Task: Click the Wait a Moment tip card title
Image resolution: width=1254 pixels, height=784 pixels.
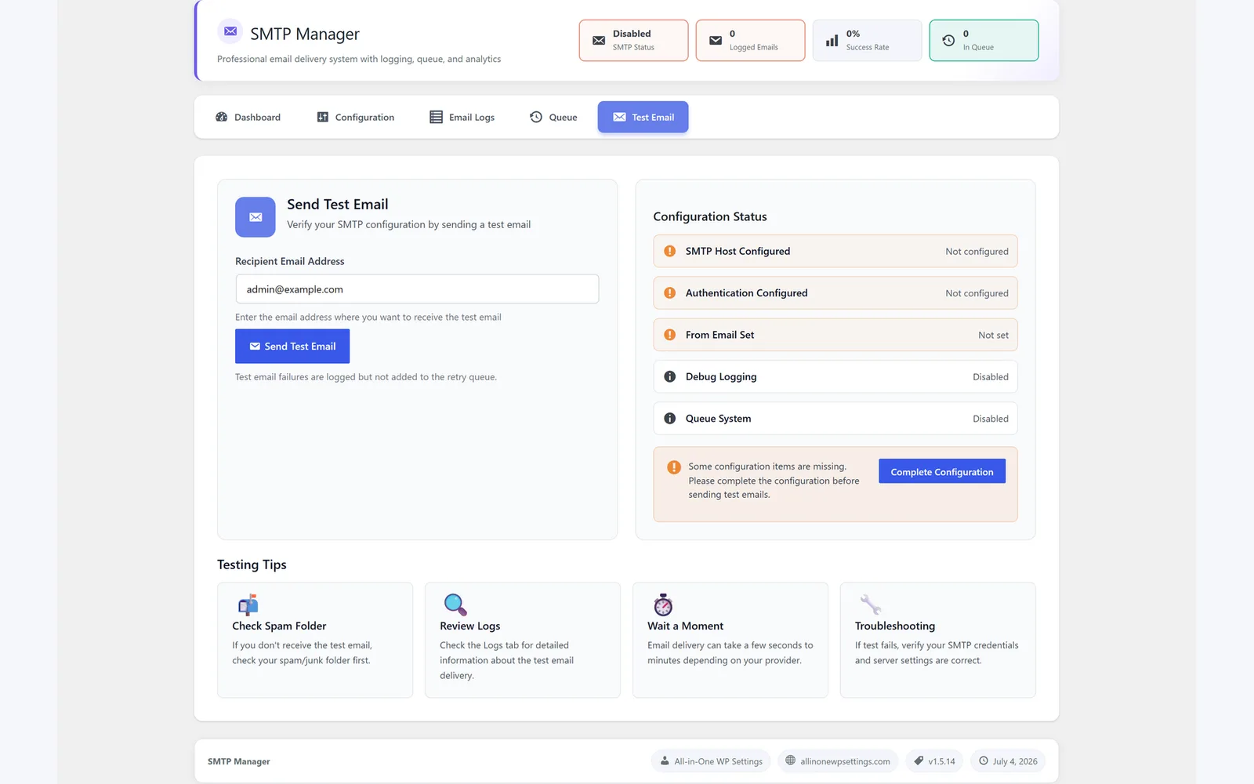Action: [685, 626]
